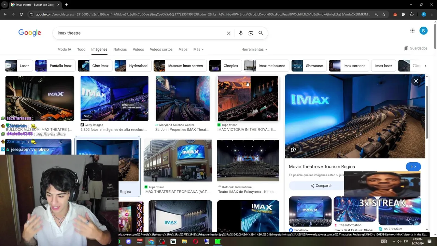This screenshot has width=437, height=246.
Task: Open the Bullock Museum IMAX Theatre thumbnail
Action: (40, 98)
